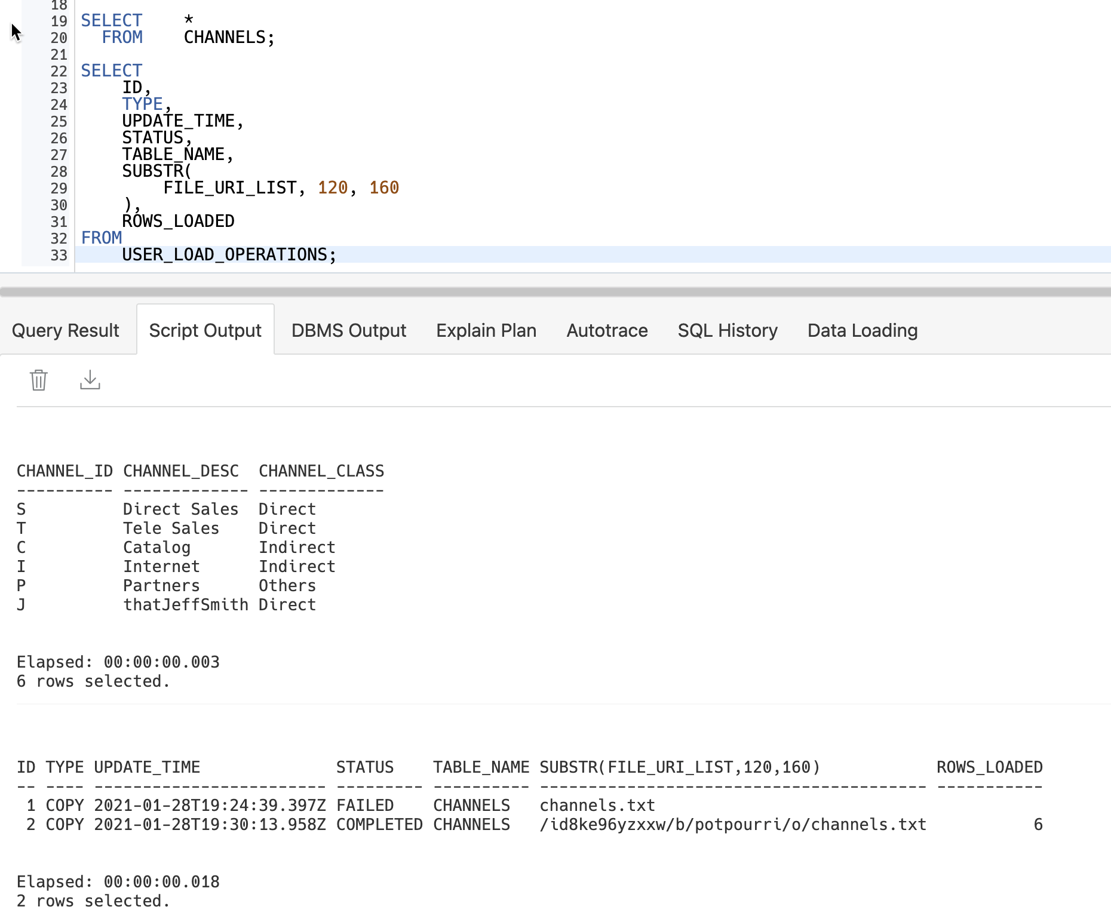Click the ROWS_LOADED column header in the output

coord(989,767)
